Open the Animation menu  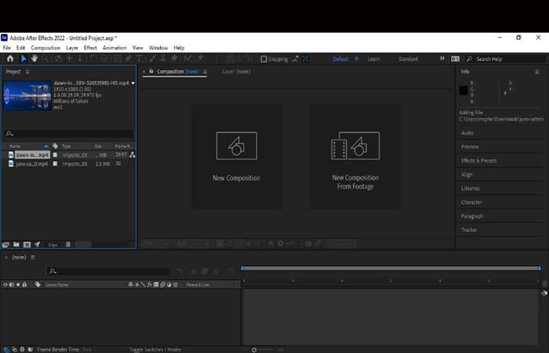pyautogui.click(x=115, y=48)
